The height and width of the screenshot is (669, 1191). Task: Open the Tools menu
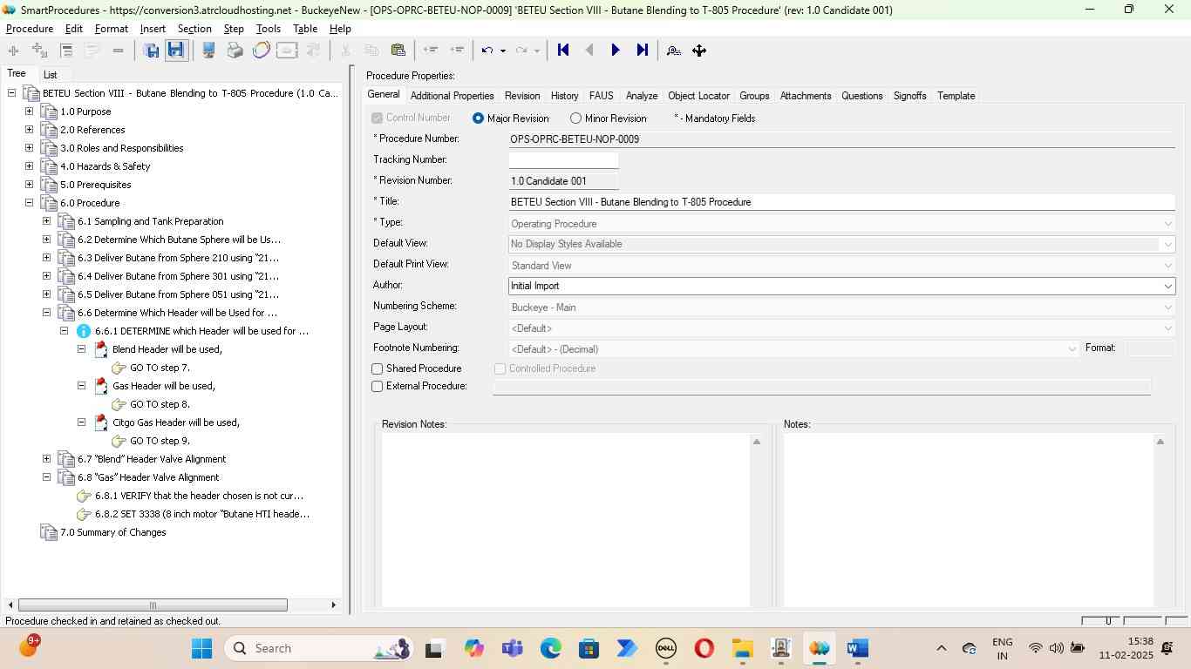click(x=269, y=29)
